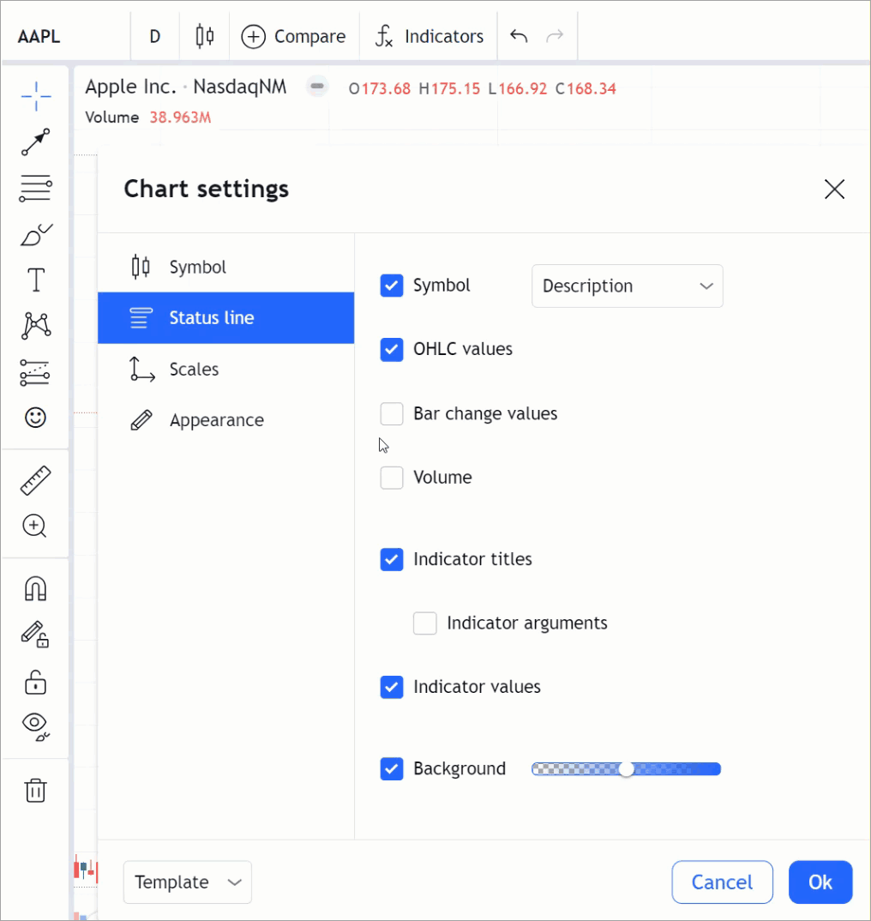
Task: Select the trend line drawing tool
Action: [34, 142]
